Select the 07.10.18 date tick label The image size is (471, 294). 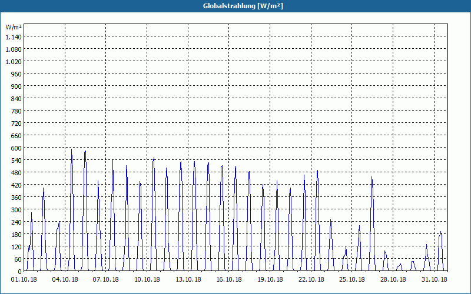(x=106, y=280)
